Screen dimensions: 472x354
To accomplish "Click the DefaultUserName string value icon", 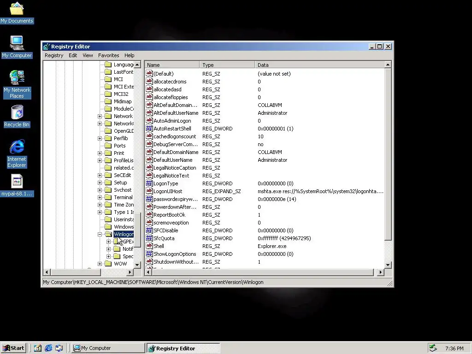I will tap(149, 160).
